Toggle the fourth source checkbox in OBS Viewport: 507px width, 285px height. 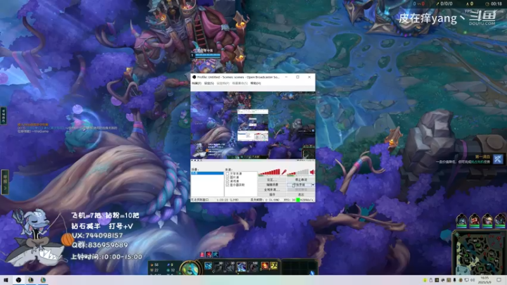(228, 185)
